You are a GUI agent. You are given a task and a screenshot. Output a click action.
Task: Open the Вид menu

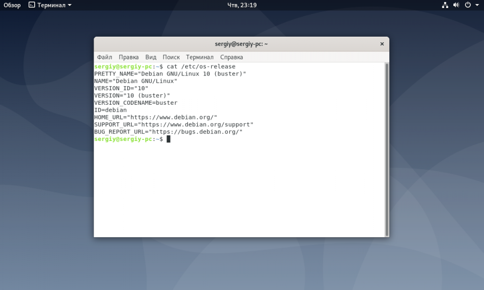(151, 57)
